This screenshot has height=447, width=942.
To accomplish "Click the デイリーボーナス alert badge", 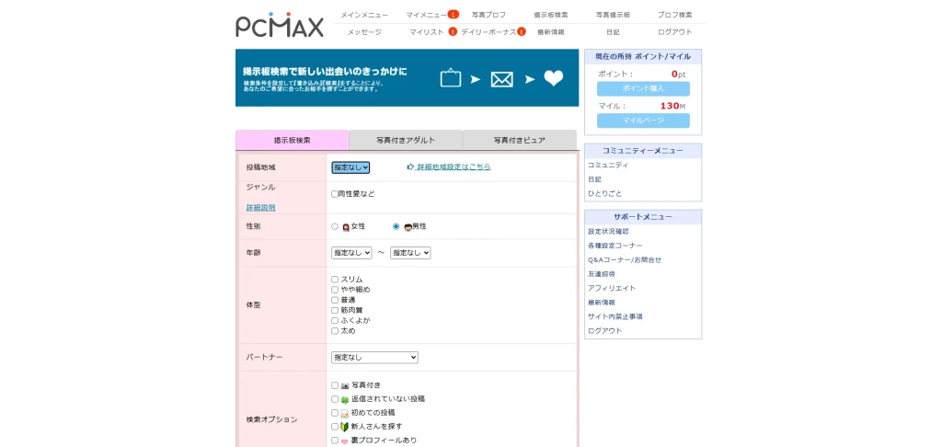I will point(522,31).
